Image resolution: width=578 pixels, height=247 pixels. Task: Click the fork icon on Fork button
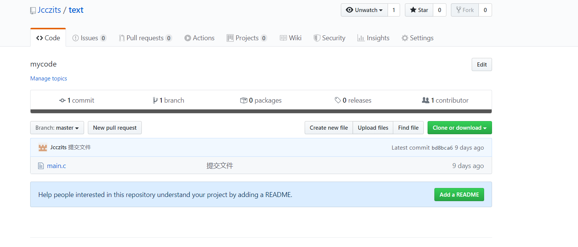click(458, 10)
